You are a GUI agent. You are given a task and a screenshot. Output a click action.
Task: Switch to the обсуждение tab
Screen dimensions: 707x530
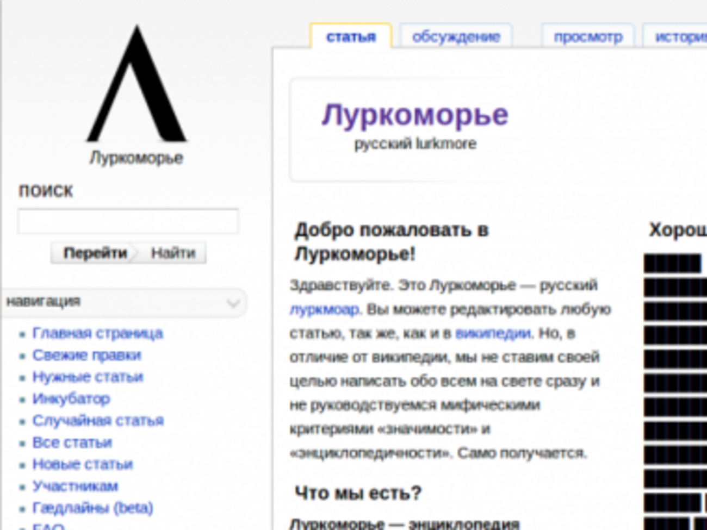pos(456,37)
